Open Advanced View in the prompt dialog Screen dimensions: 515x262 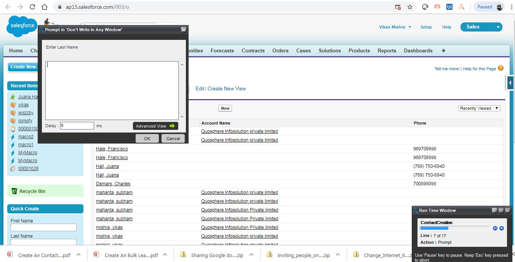click(x=155, y=126)
